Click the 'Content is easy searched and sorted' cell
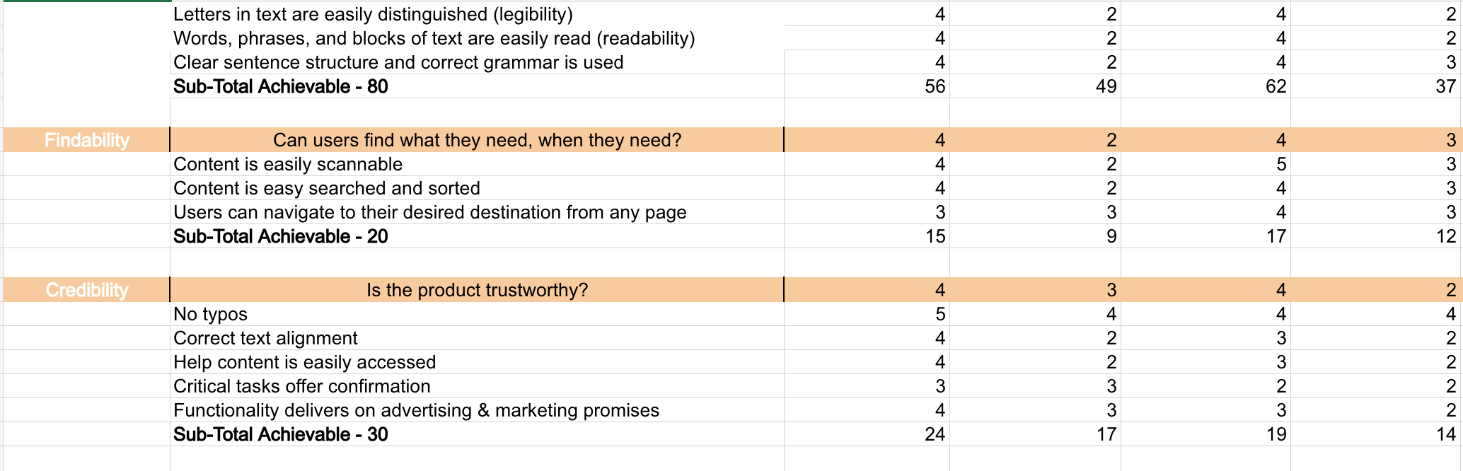This screenshot has height=471, width=1463. 477,188
